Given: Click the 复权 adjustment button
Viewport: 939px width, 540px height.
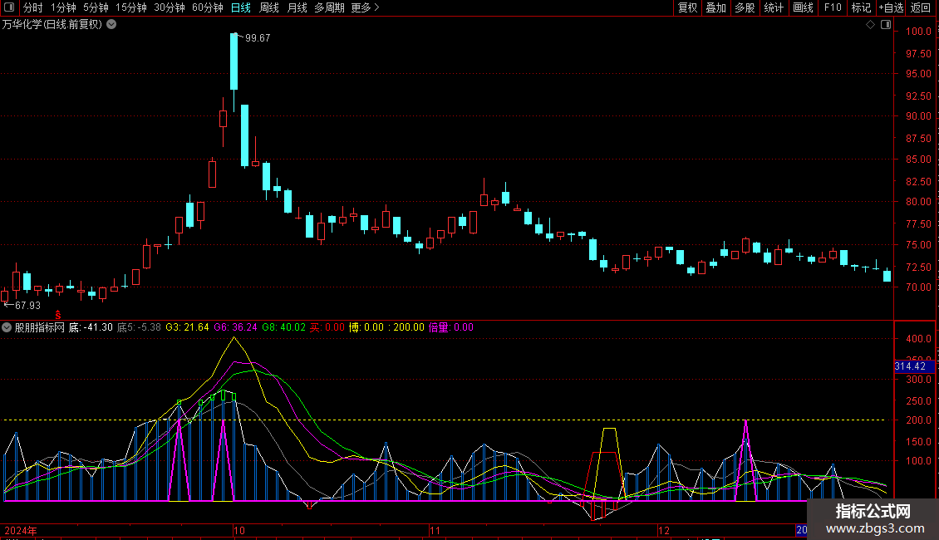Looking at the screenshot, I should coord(687,8).
